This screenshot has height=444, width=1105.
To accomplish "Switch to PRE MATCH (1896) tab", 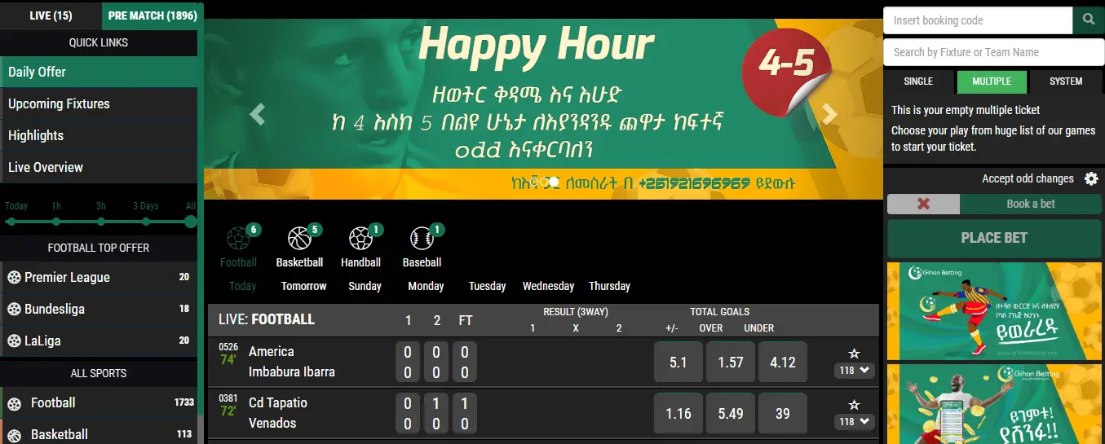I will [x=153, y=15].
